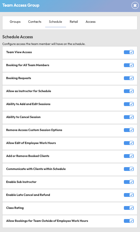
Task: Switch to the Contacts tab
Action: (35, 22)
